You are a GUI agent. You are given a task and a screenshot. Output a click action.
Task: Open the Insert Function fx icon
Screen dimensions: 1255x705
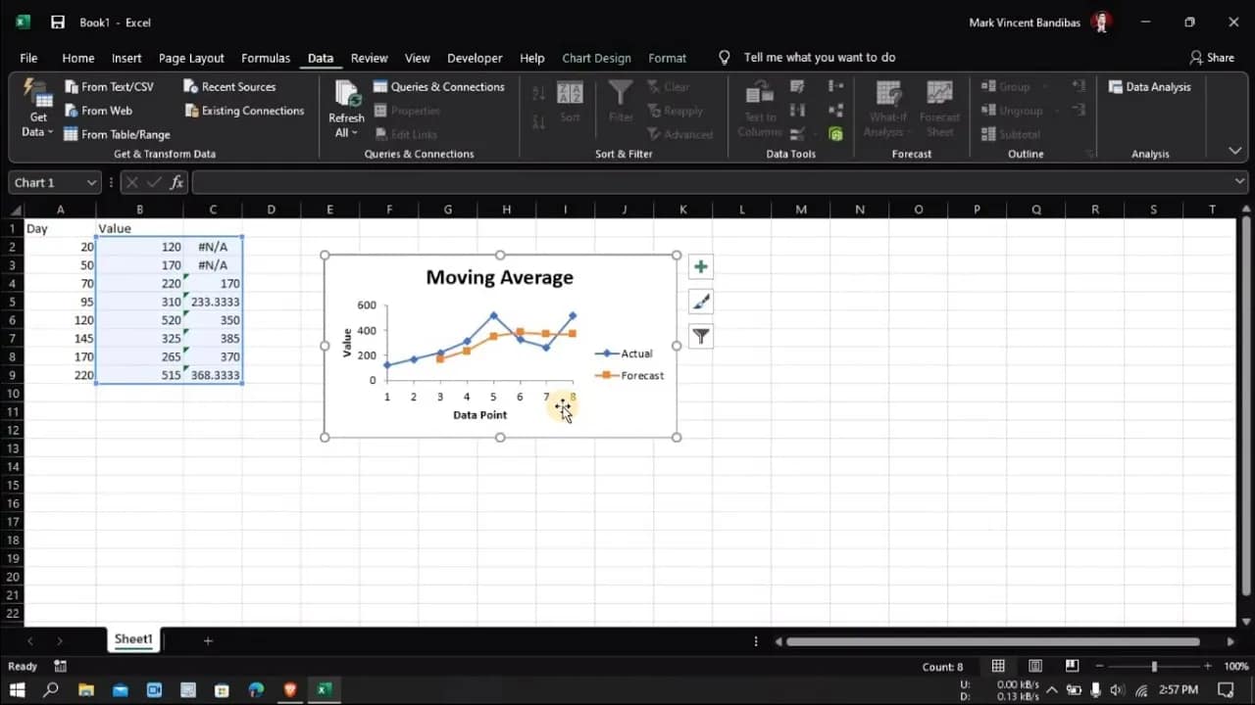[x=176, y=182]
